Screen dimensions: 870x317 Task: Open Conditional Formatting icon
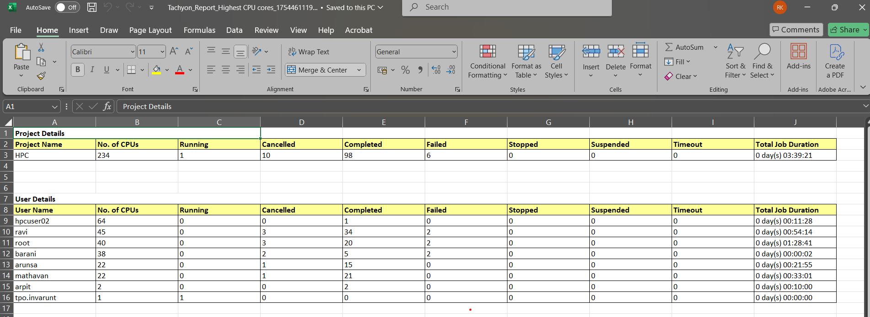click(487, 51)
